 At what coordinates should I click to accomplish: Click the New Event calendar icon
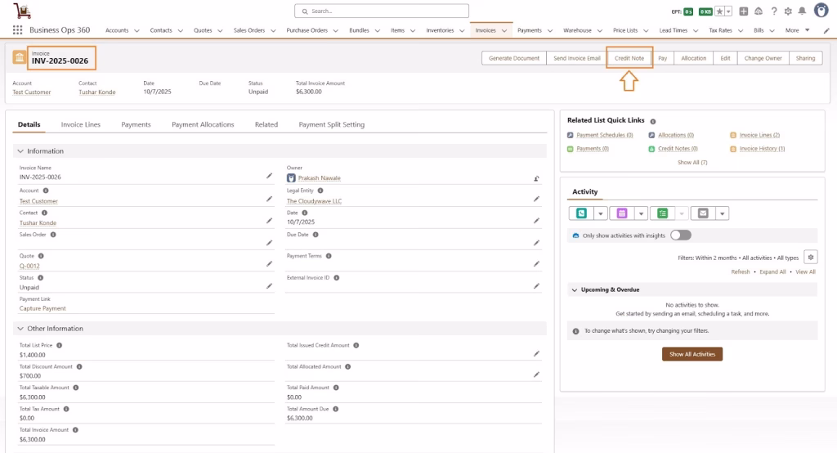point(621,213)
